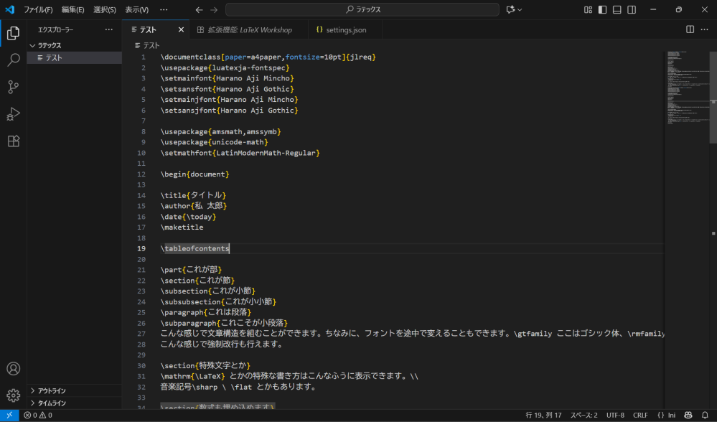The width and height of the screenshot is (717, 422).
Task: Open the Search view
Action: (13, 59)
